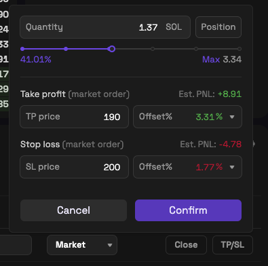Select the fifth slider stop dot
Image resolution: width=268 pixels, height=266 pixels.
click(196, 49)
